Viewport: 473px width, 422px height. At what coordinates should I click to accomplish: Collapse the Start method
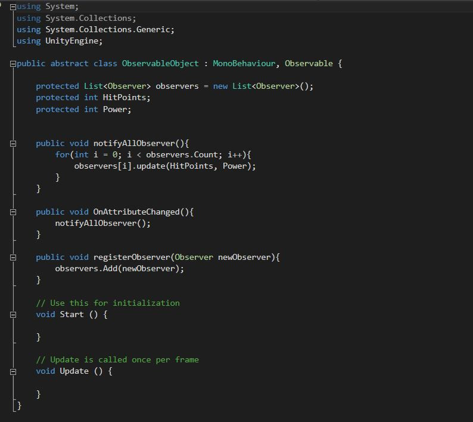tap(13, 315)
